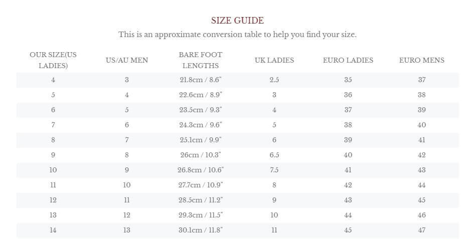Select the 26cm / 10.3" length cell
This screenshot has width=470, height=239.
(201, 155)
